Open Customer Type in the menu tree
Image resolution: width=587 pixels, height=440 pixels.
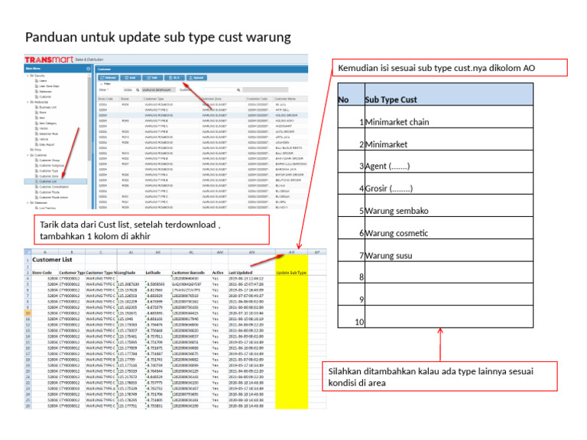tap(47, 170)
